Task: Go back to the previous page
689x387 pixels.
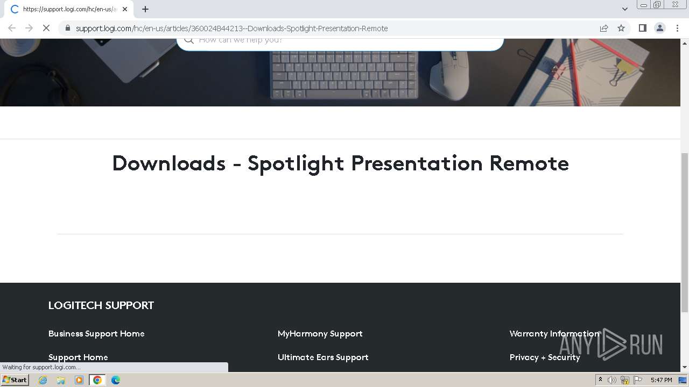Action: click(12, 28)
